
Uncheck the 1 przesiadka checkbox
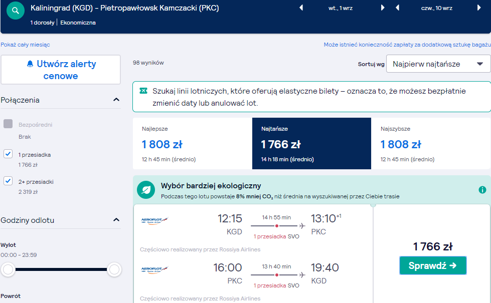tap(8, 154)
